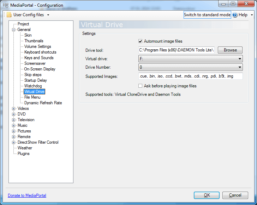The image size is (257, 205).
Task: Maximize the Configuration window
Action: click(x=233, y=4)
